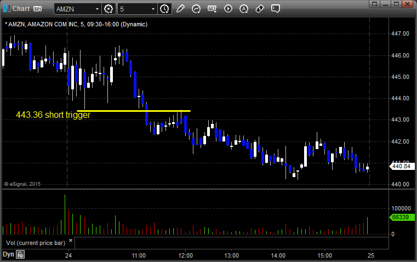Click the SIM badge in title bar
Viewport: 417px width, 262px height.
[x=37, y=9]
